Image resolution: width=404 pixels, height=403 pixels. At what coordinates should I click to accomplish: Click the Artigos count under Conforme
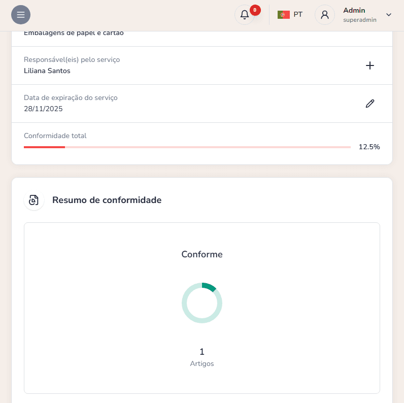[202, 352]
